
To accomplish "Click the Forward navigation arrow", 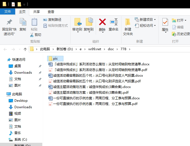I will (13, 49).
